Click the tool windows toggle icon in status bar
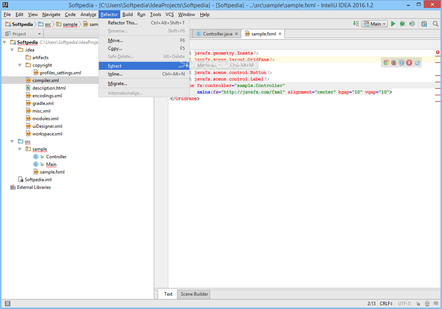Image resolution: width=442 pixels, height=309 pixels. tap(8, 303)
